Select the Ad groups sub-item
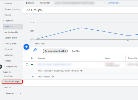 point(13,27)
